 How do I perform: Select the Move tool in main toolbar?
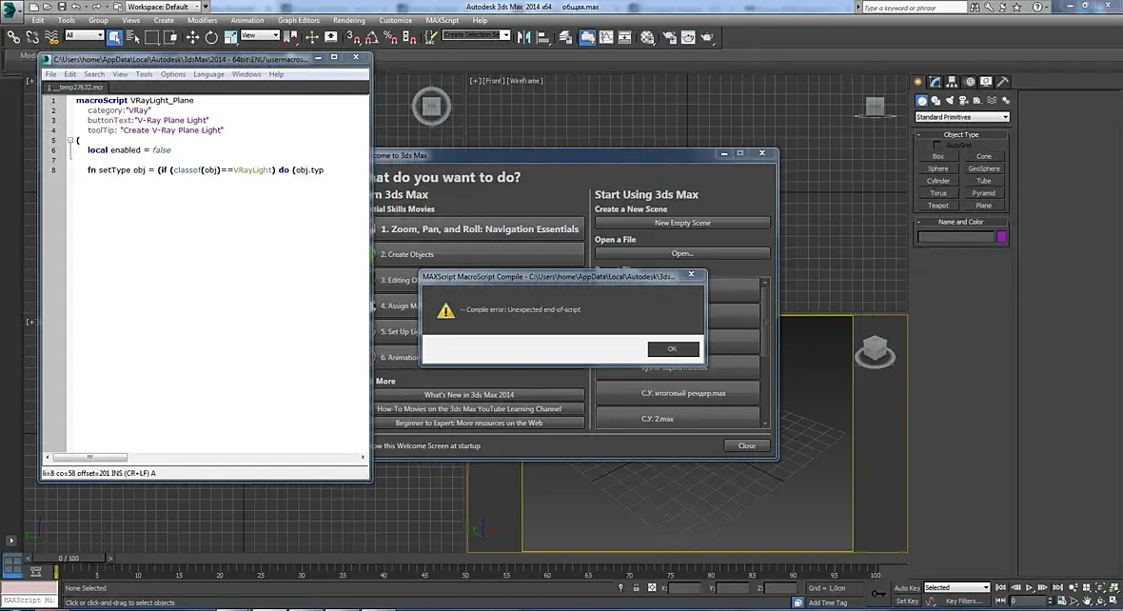(x=192, y=37)
